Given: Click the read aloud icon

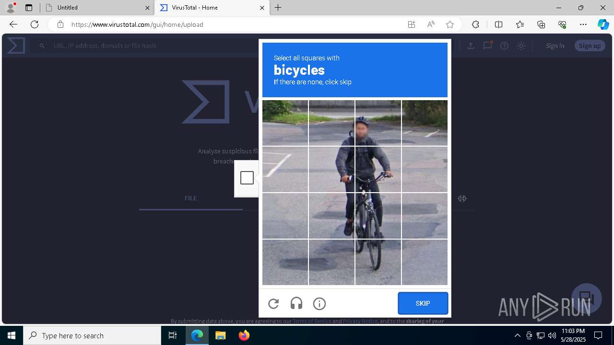Looking at the screenshot, I should (431, 24).
